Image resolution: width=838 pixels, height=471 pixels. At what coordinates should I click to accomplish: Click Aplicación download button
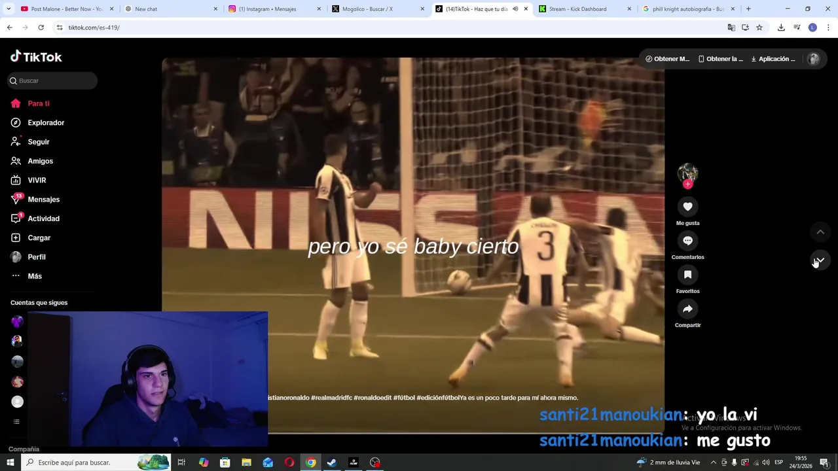click(773, 59)
